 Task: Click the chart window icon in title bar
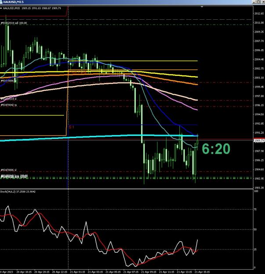(x=1, y=2)
